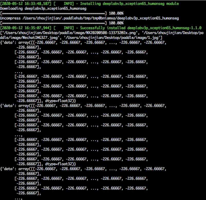Click the '2020-05-12 16:33:48,587' timestamp

(x=26, y=4)
